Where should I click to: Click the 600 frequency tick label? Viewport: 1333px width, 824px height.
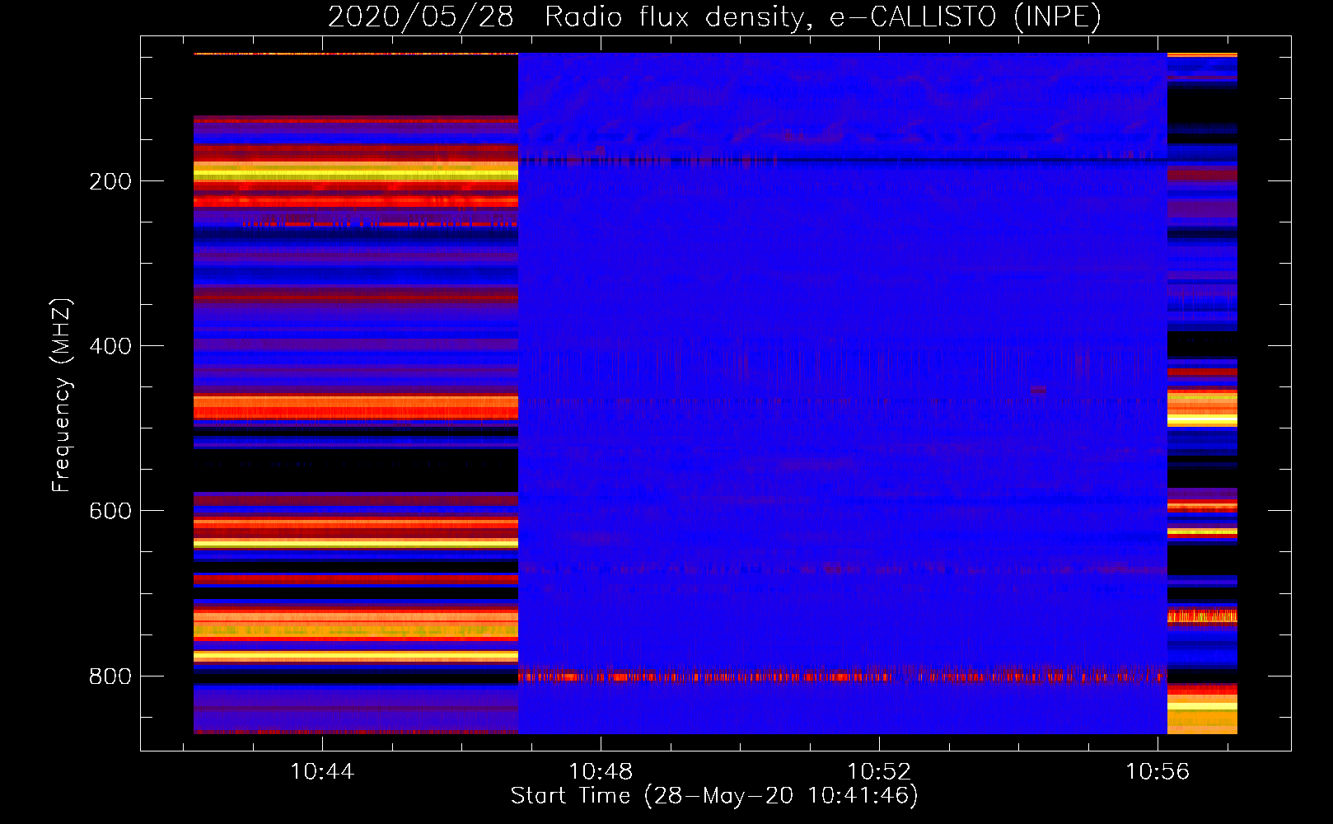tap(110, 511)
